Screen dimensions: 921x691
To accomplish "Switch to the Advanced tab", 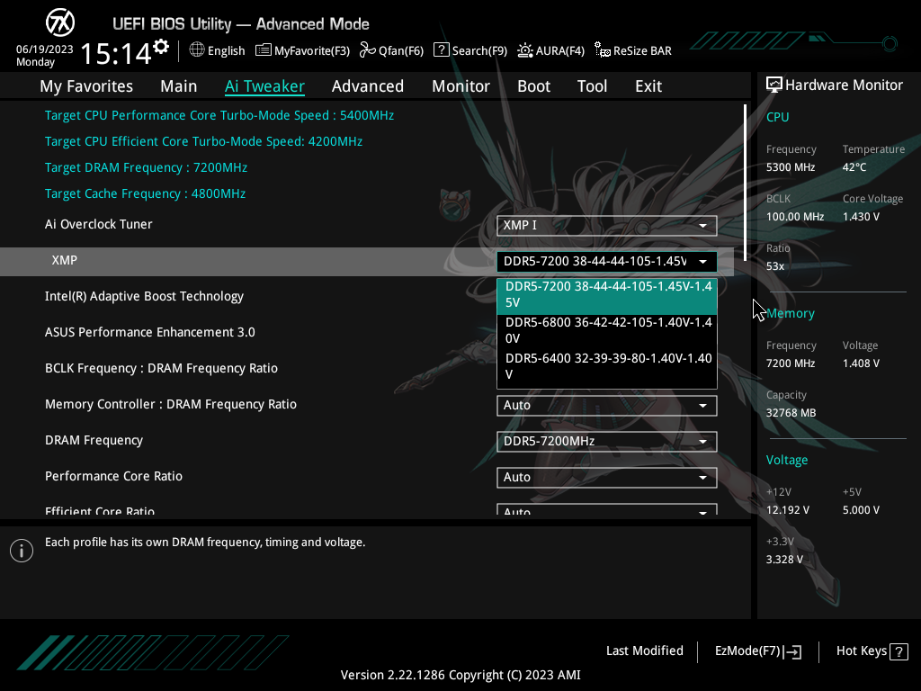I will pos(367,86).
